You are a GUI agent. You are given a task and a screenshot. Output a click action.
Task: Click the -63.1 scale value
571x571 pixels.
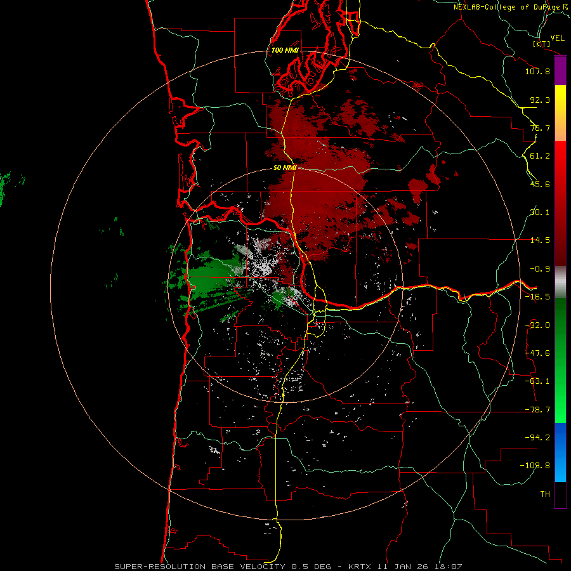(x=537, y=381)
